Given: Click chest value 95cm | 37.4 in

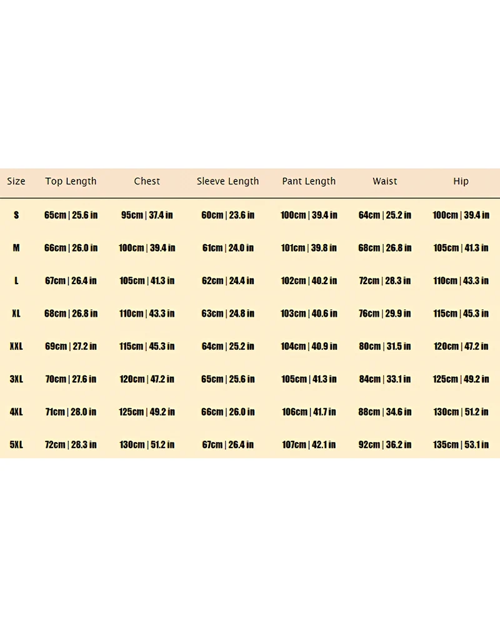Looking at the screenshot, I should tap(147, 215).
